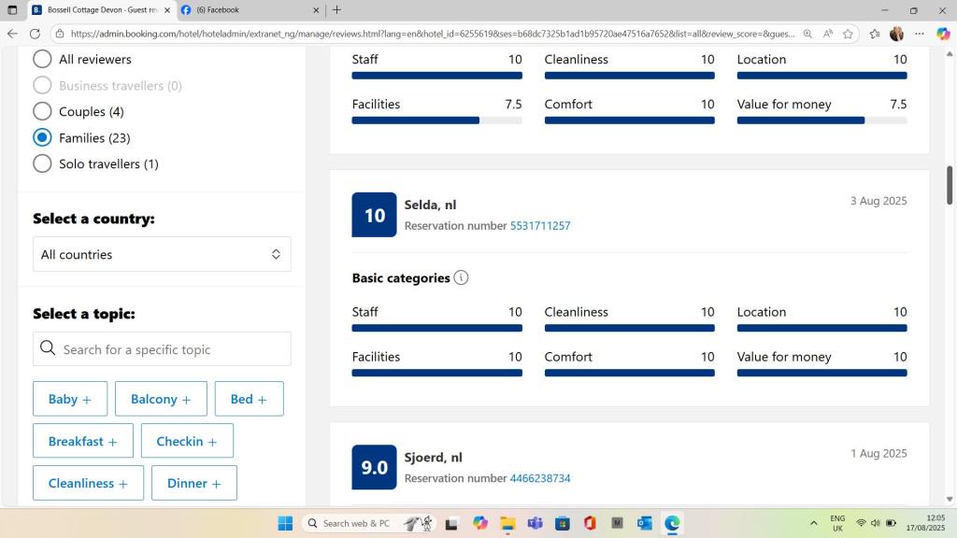The height and width of the screenshot is (538, 957).
Task: Select the All reviewers radio option
Action: [x=42, y=59]
